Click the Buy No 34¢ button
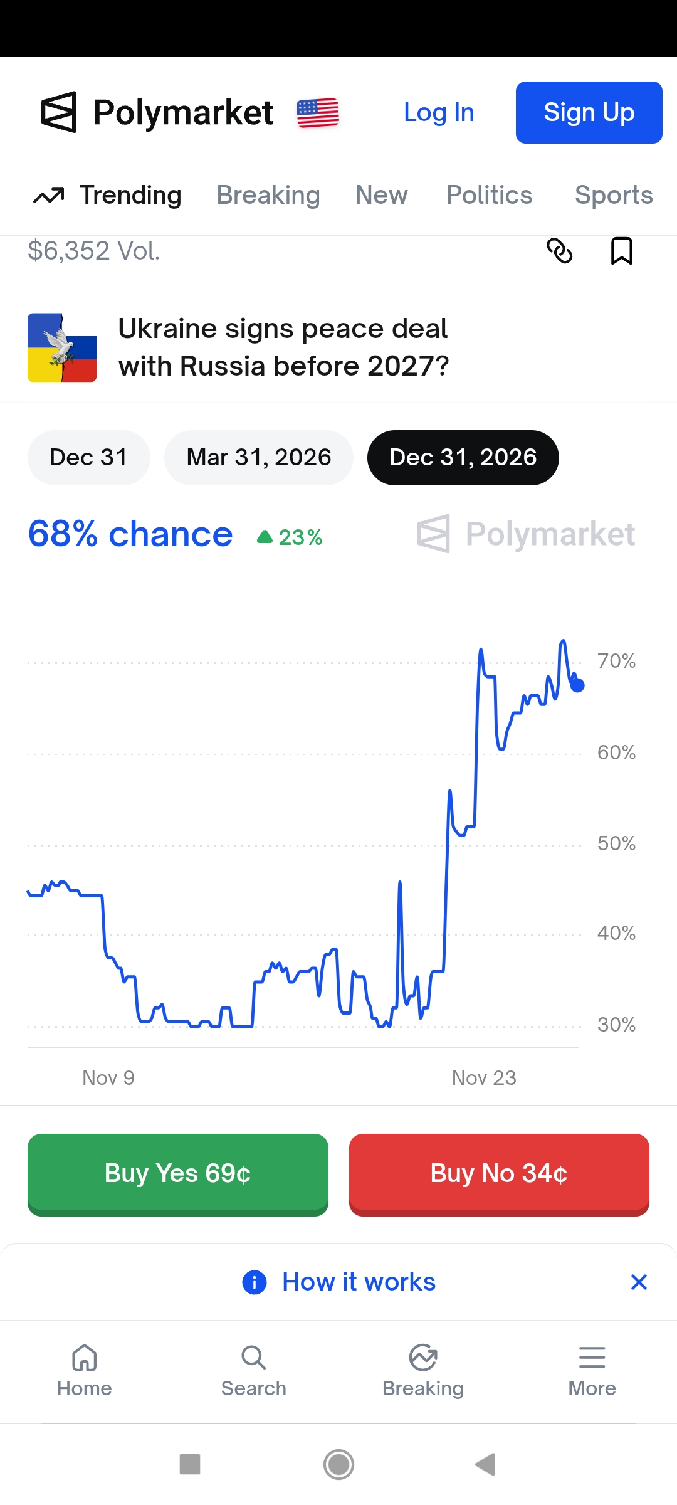677x1505 pixels. 499,1175
